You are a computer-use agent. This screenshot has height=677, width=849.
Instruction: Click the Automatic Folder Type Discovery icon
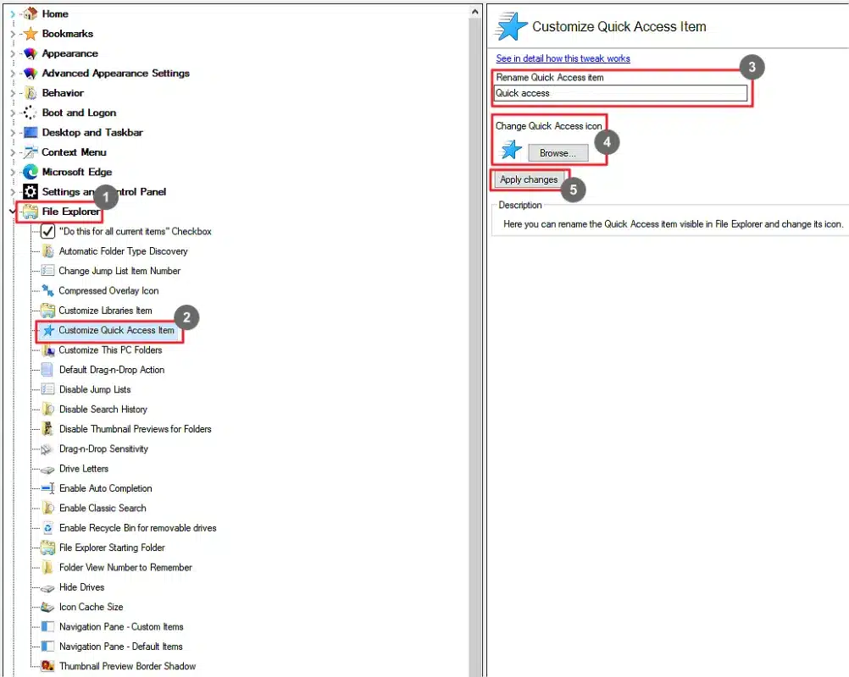click(x=47, y=250)
